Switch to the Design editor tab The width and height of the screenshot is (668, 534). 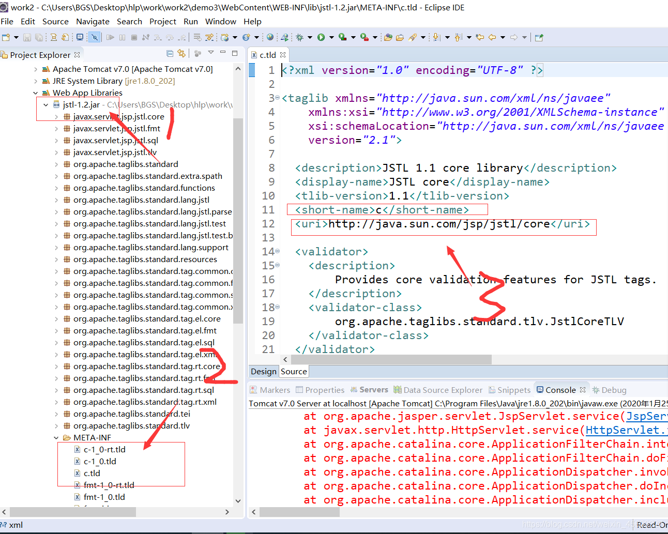pyautogui.click(x=264, y=371)
